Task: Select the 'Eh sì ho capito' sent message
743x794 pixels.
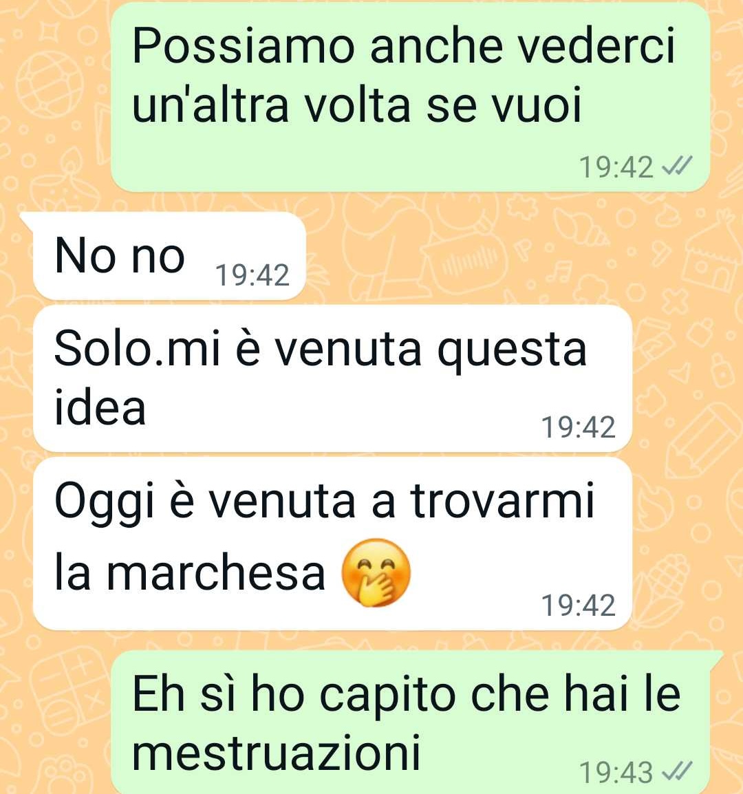Action: [416, 722]
